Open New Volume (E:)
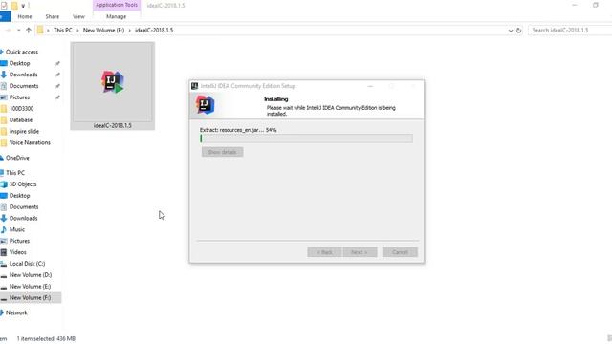Image resolution: width=612 pixels, height=344 pixels. [30, 287]
